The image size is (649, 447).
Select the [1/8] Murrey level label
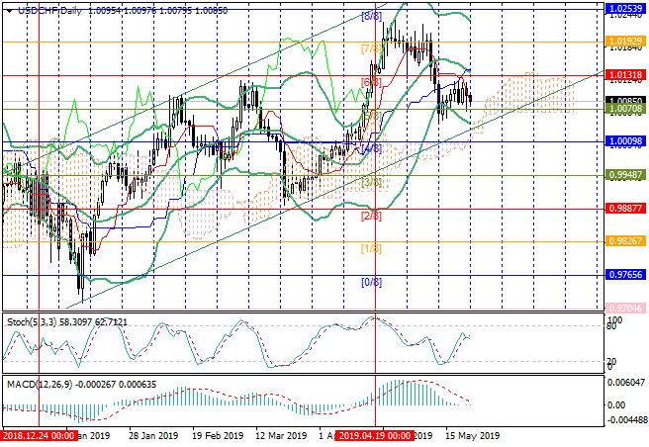(x=371, y=249)
